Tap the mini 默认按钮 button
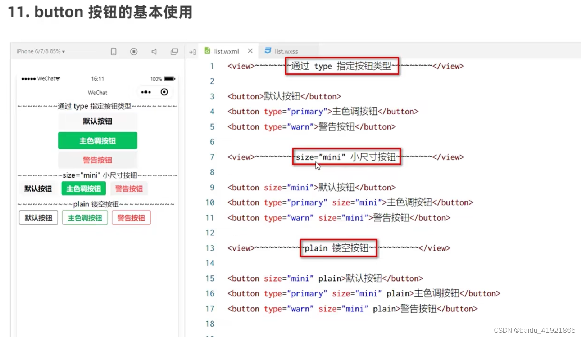This screenshot has width=581, height=337. (38, 189)
